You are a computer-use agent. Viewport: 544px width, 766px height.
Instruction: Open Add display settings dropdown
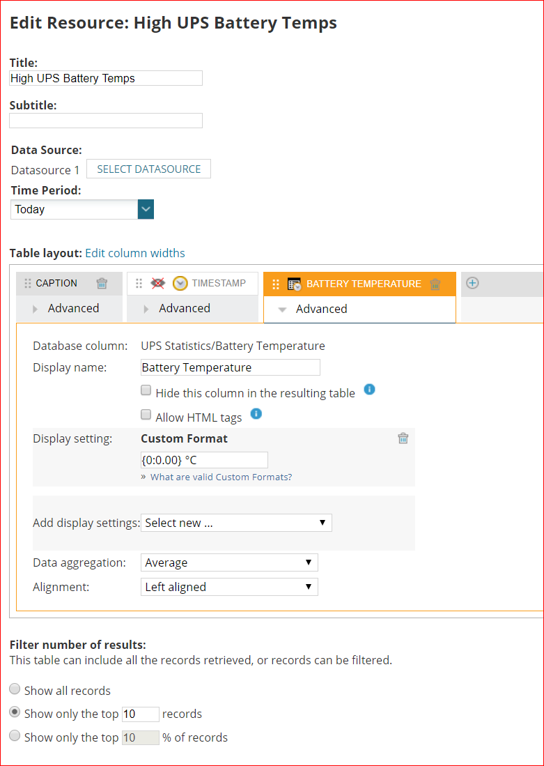(236, 523)
